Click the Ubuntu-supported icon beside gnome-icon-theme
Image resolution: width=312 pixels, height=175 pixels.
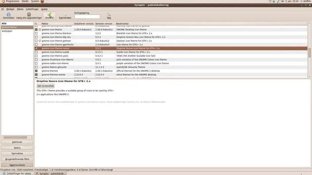click(x=39, y=30)
